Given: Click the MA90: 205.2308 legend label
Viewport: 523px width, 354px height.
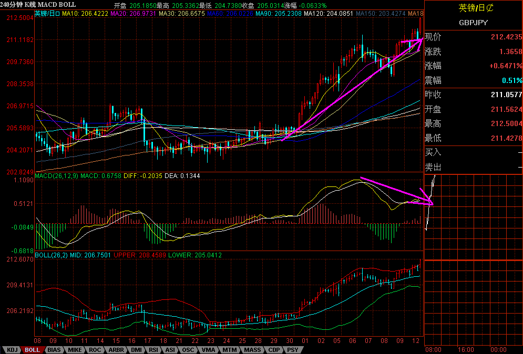Looking at the screenshot, I should click(279, 14).
